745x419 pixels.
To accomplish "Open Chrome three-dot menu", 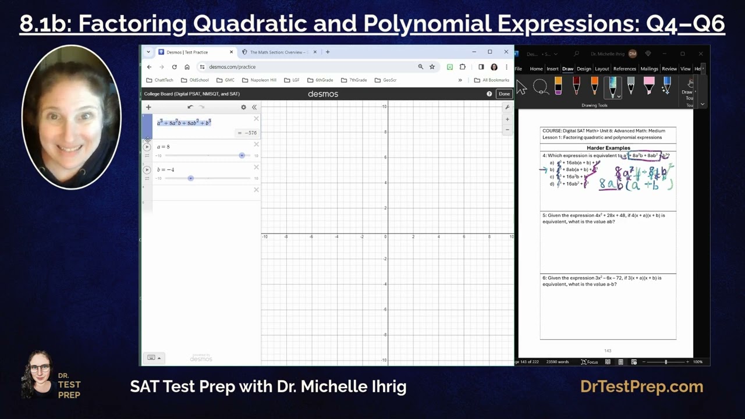I will click(506, 67).
